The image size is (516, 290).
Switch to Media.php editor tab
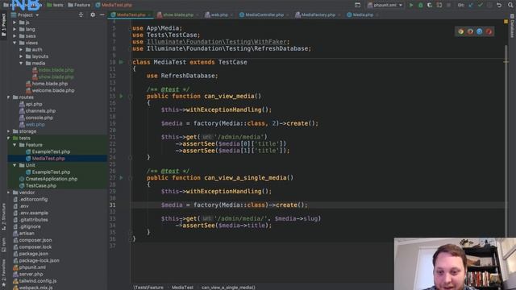[363, 14]
